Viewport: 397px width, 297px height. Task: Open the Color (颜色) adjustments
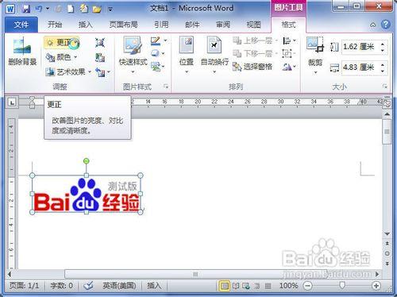(x=61, y=57)
